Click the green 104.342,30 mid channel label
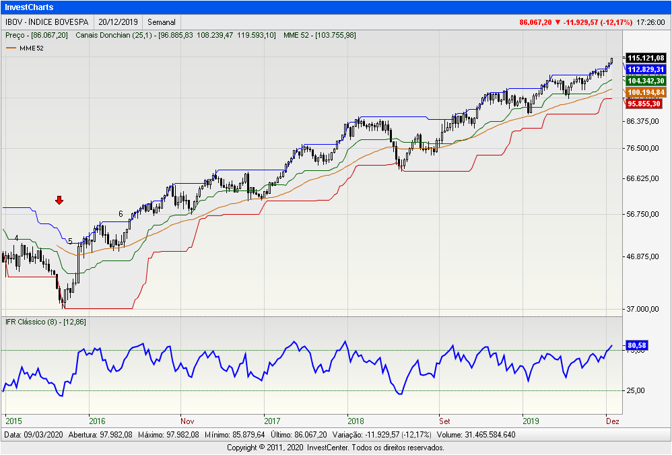 click(x=646, y=81)
